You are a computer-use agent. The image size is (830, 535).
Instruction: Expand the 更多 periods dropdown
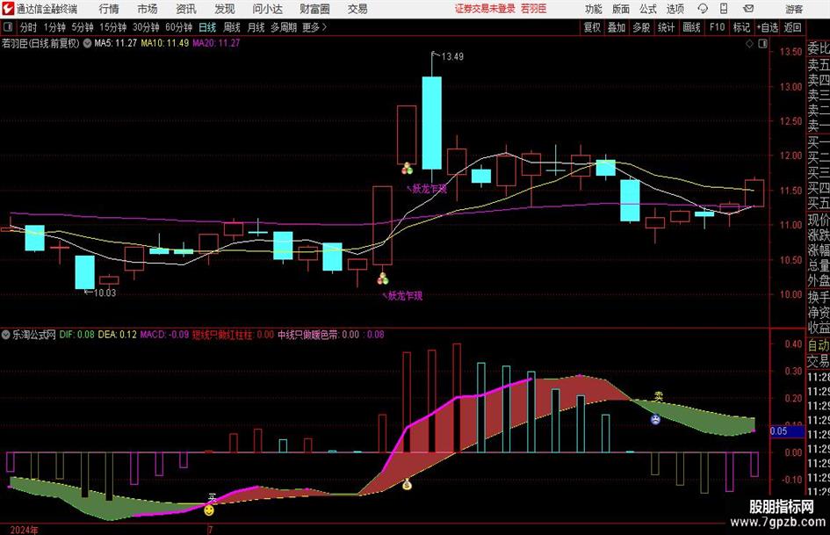pos(314,27)
